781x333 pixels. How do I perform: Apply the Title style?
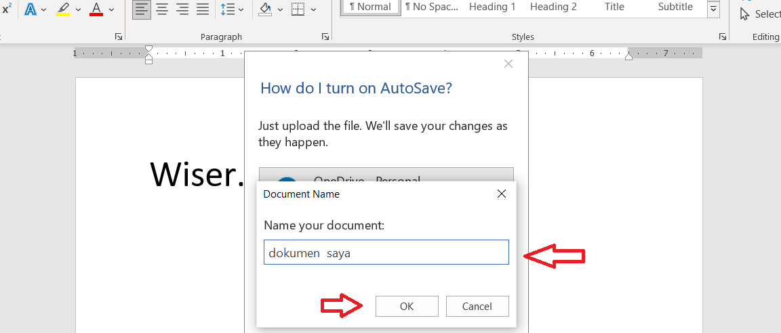click(x=614, y=7)
